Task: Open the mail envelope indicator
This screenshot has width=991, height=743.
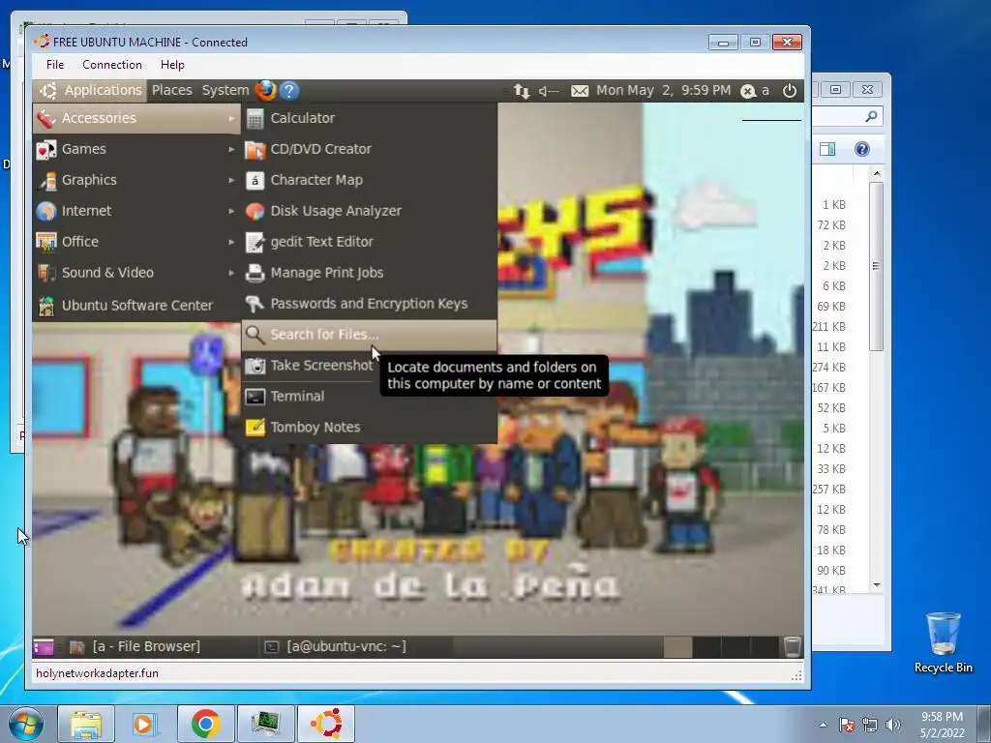Action: [x=580, y=91]
